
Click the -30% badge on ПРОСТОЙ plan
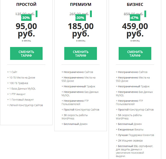pyautogui.click(x=26, y=18)
